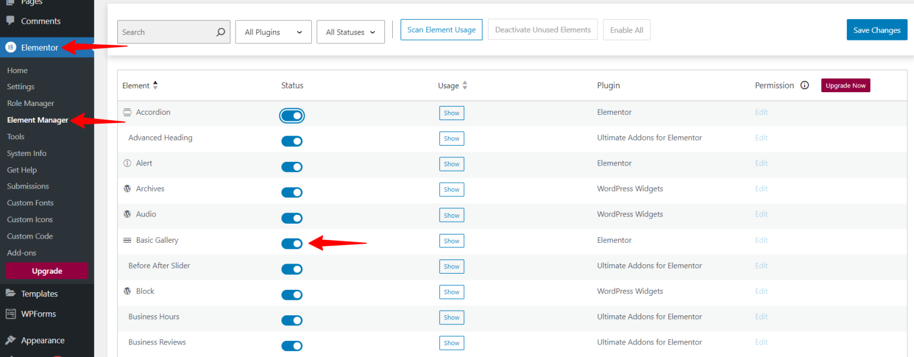Click the Accordion element icon
The width and height of the screenshot is (914, 357).
point(127,112)
